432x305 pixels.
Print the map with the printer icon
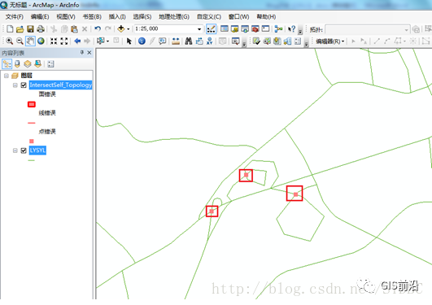(41, 28)
